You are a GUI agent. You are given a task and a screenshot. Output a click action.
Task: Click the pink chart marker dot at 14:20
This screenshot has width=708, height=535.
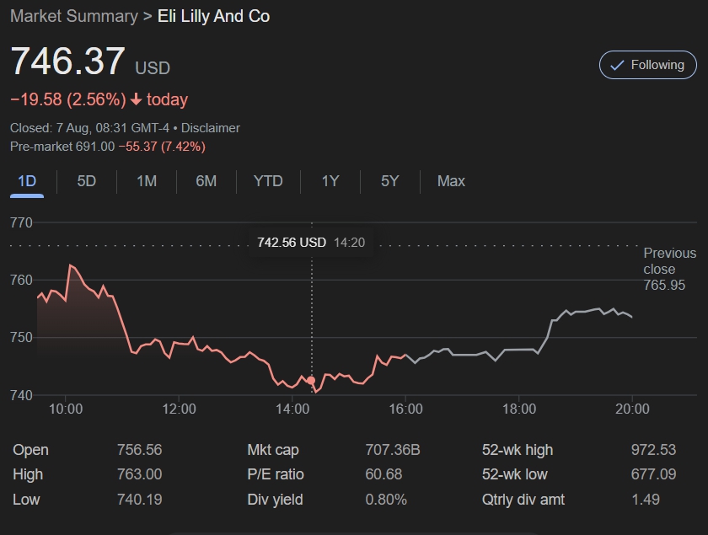[x=311, y=380]
